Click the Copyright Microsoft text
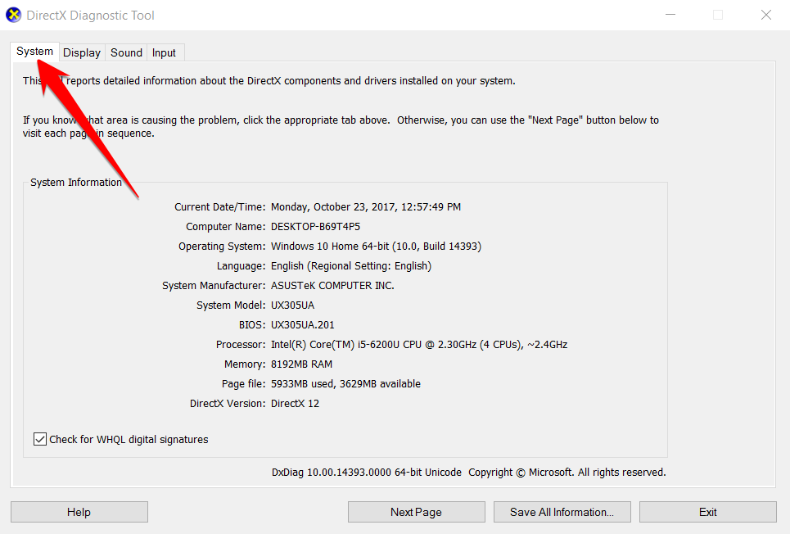790x534 pixels. point(567,472)
